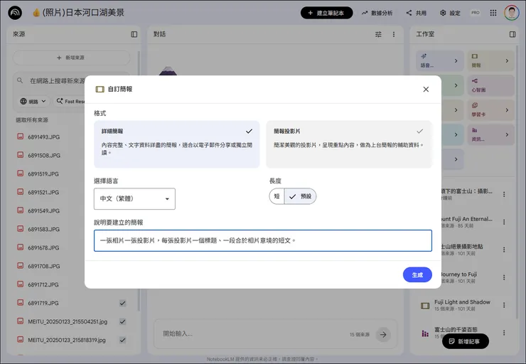Expand the 簡報 tile chevron
526x364 pixels.
(507, 60)
